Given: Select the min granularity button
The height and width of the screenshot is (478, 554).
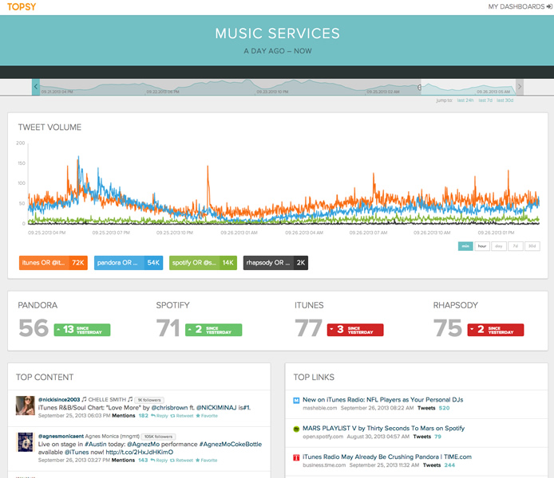Looking at the screenshot, I should (465, 246).
